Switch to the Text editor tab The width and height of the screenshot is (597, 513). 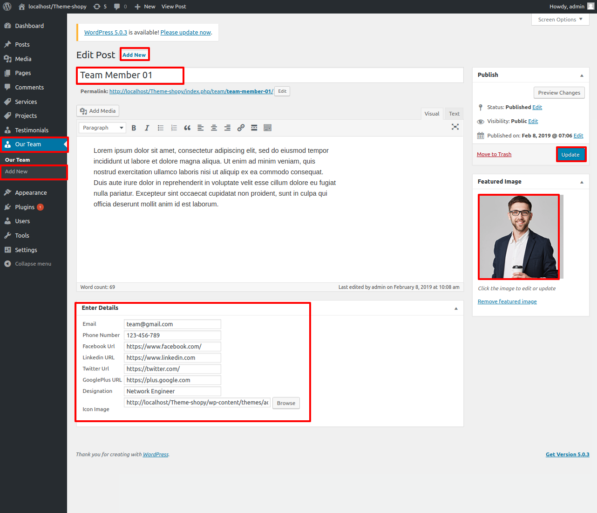click(454, 114)
